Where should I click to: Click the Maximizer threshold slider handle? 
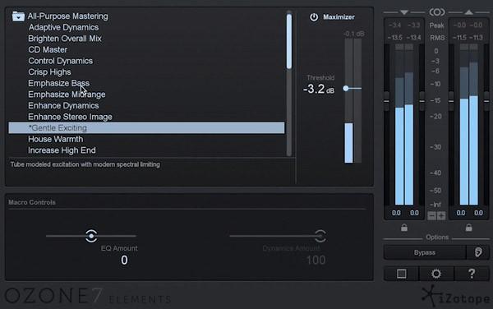pos(346,88)
